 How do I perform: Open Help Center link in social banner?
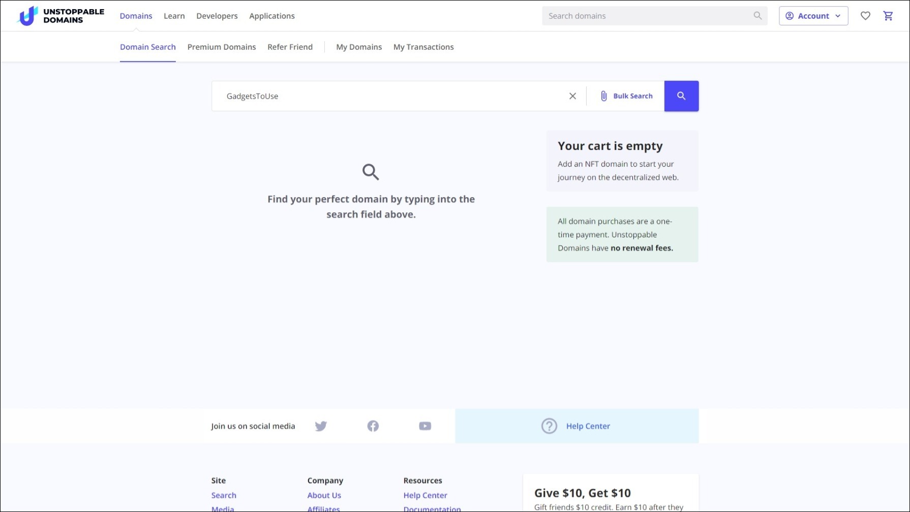[x=588, y=426]
